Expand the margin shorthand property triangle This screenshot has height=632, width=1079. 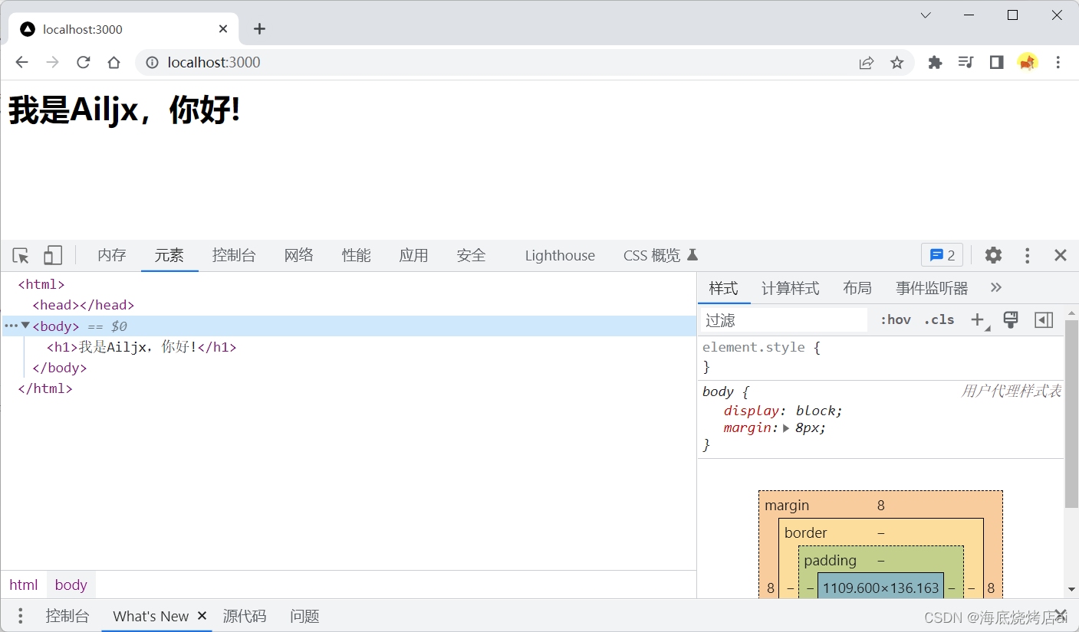click(786, 428)
